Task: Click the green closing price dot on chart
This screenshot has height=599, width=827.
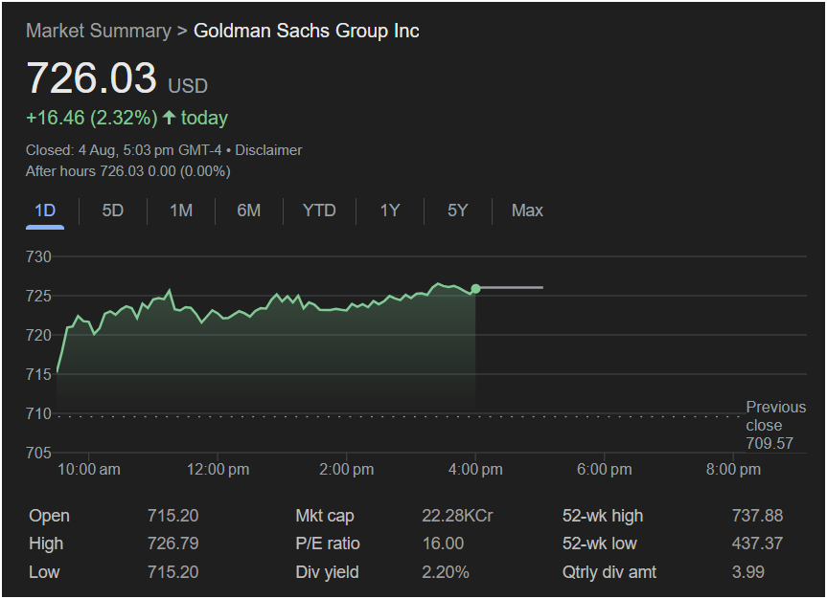Action: [475, 289]
